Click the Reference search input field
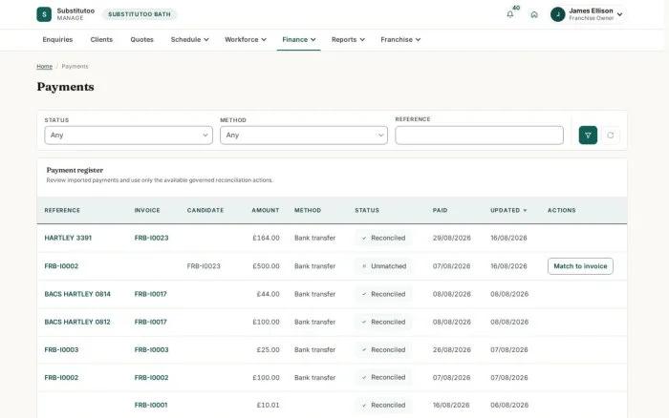The height and width of the screenshot is (418, 669). pyautogui.click(x=479, y=136)
